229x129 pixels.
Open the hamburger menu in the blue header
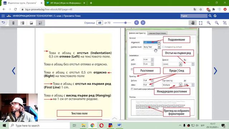point(3,16)
